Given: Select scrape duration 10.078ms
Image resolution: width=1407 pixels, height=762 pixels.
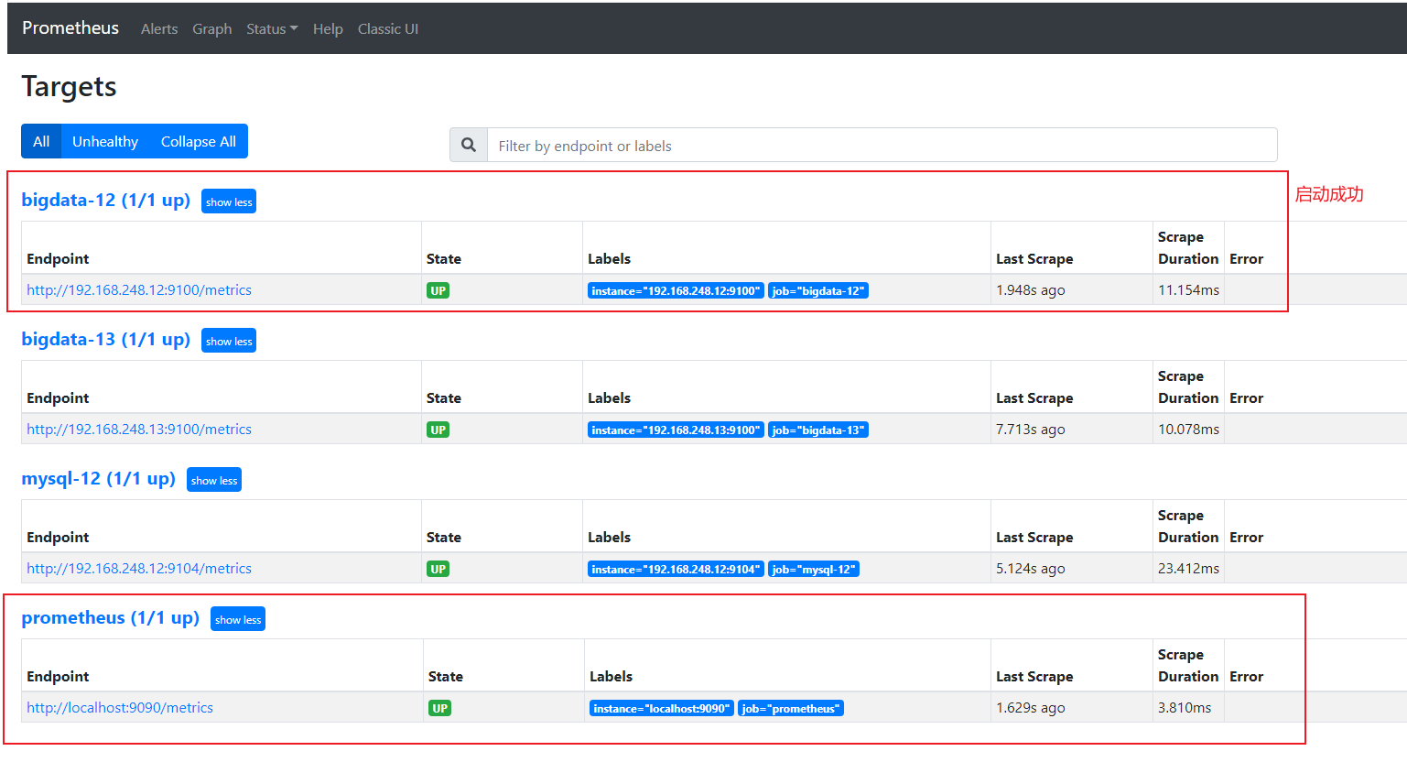Looking at the screenshot, I should [1188, 429].
